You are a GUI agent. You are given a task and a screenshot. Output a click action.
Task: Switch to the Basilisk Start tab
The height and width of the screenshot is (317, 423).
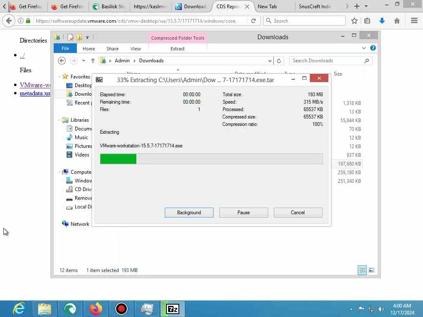pyautogui.click(x=109, y=7)
